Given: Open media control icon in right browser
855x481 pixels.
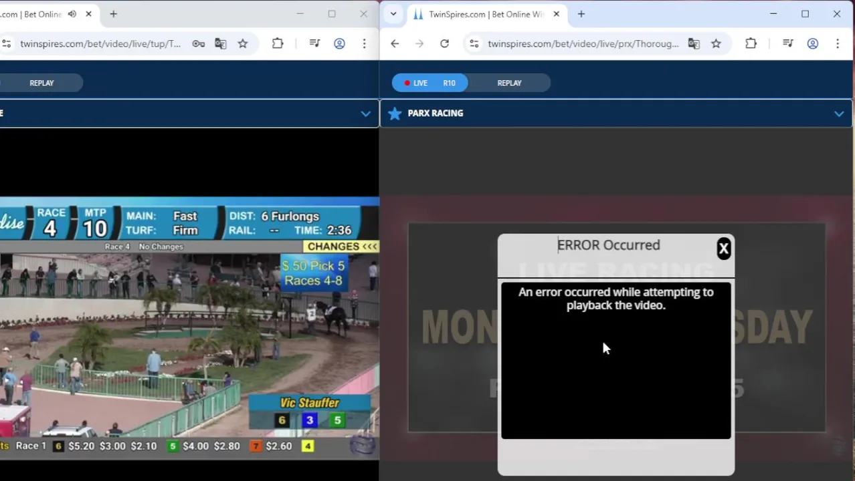Looking at the screenshot, I should point(788,43).
